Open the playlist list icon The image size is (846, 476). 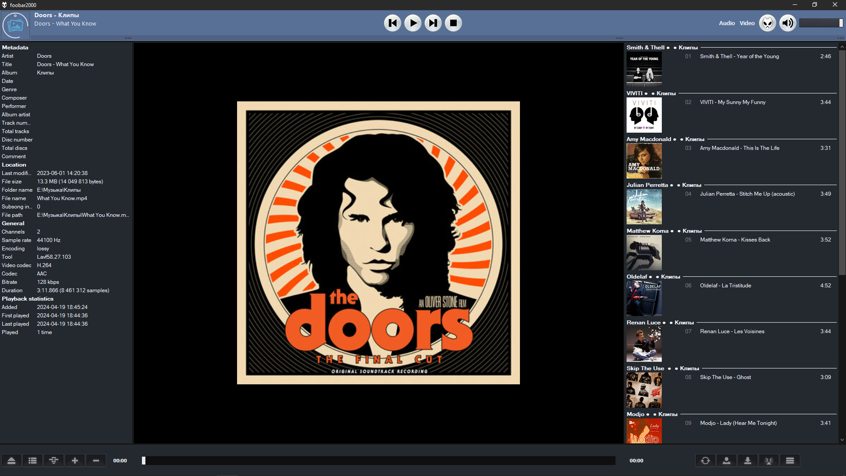click(x=33, y=461)
